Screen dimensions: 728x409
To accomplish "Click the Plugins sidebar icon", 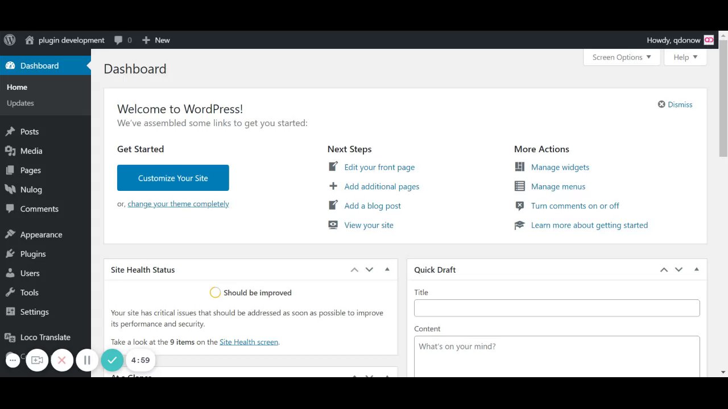I will (10, 254).
